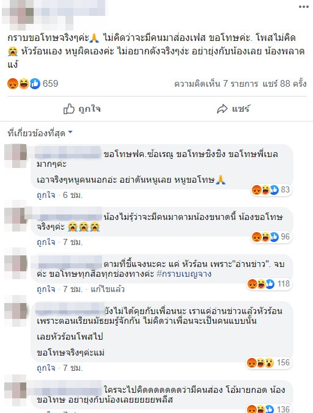Viewport: 313px width, 413px height.
Task: View reactions on the comment with 118
Action: click(269, 284)
